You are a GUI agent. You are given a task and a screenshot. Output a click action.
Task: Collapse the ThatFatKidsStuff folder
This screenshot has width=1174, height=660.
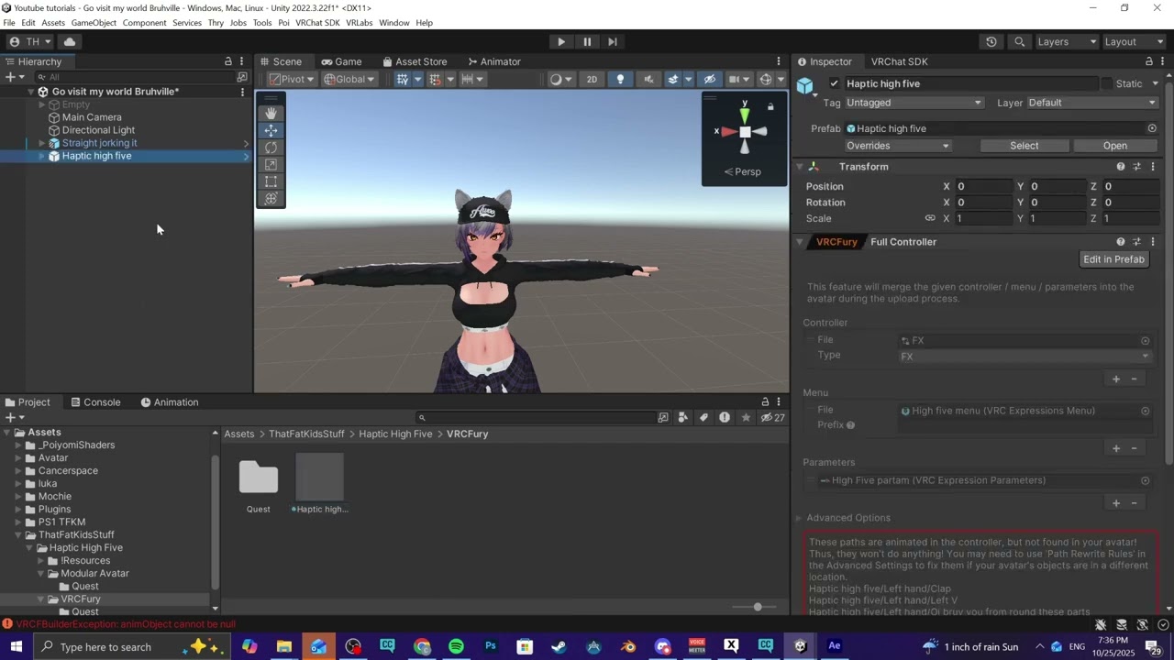click(x=18, y=534)
